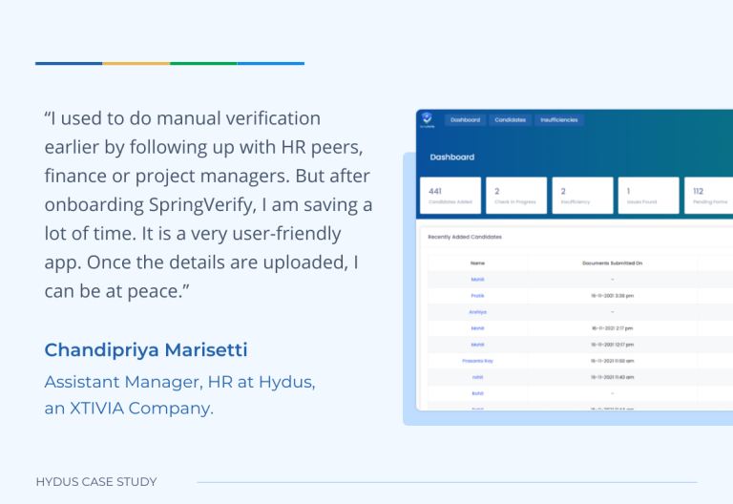Click the text Assistant Manager, HR at Hydus

(x=180, y=382)
